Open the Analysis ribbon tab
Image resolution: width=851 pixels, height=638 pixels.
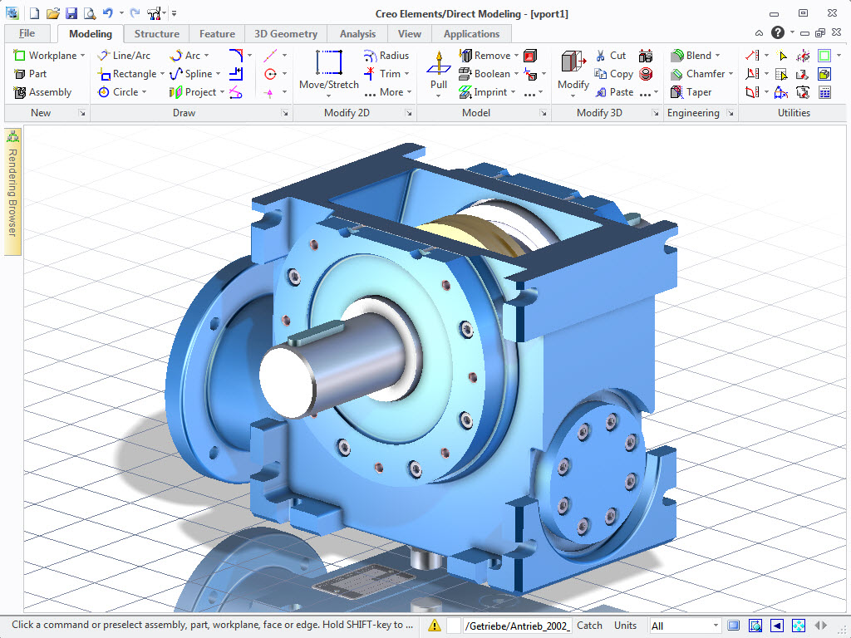pyautogui.click(x=357, y=34)
